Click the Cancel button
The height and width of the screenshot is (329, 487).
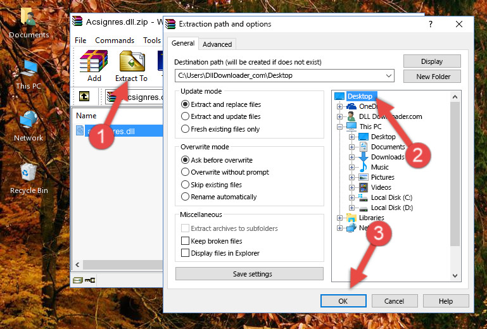click(395, 301)
